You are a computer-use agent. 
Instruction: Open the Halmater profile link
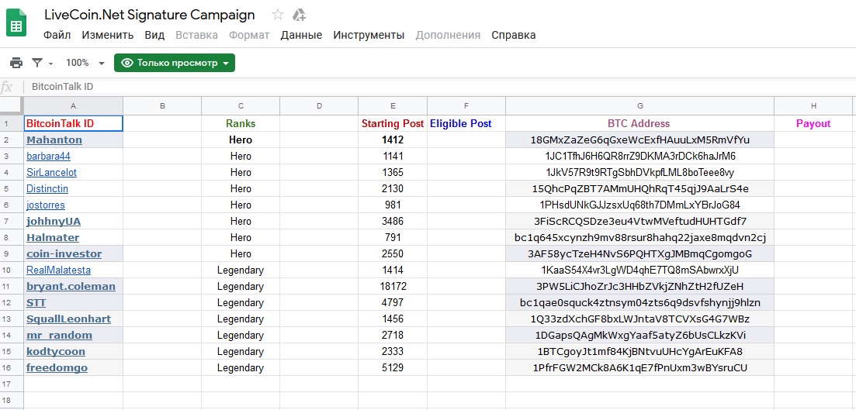53,238
